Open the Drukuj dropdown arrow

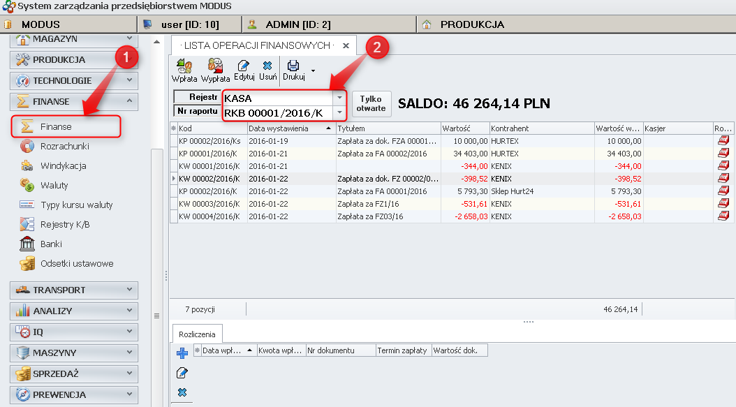click(x=313, y=71)
